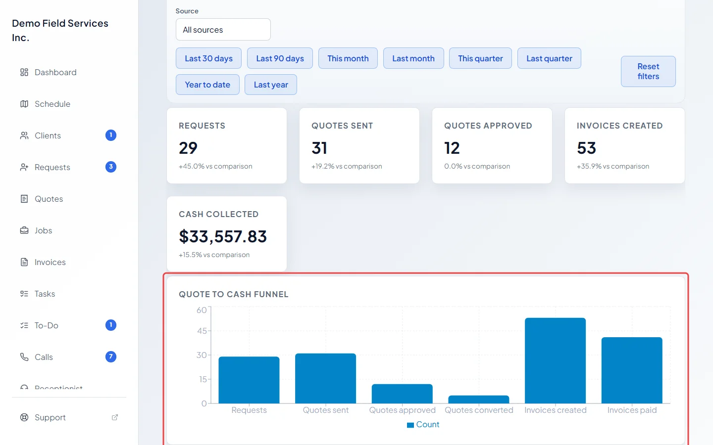Click the Demo Field Services Inc. company name

[x=60, y=30]
